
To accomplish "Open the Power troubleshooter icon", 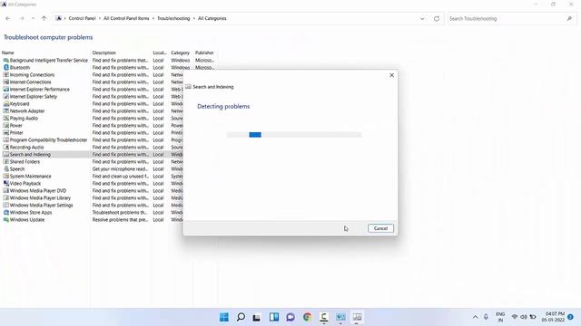I will (6, 126).
